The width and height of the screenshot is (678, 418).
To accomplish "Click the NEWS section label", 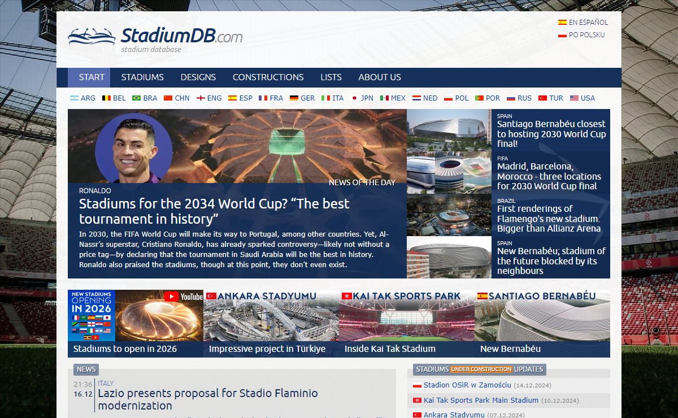I will (86, 369).
